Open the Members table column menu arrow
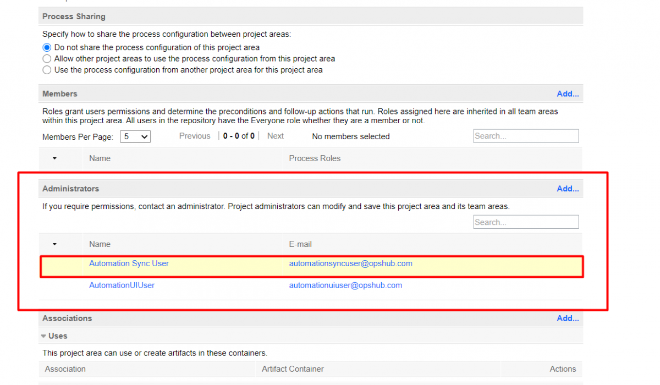The height and width of the screenshot is (385, 660). pos(54,158)
